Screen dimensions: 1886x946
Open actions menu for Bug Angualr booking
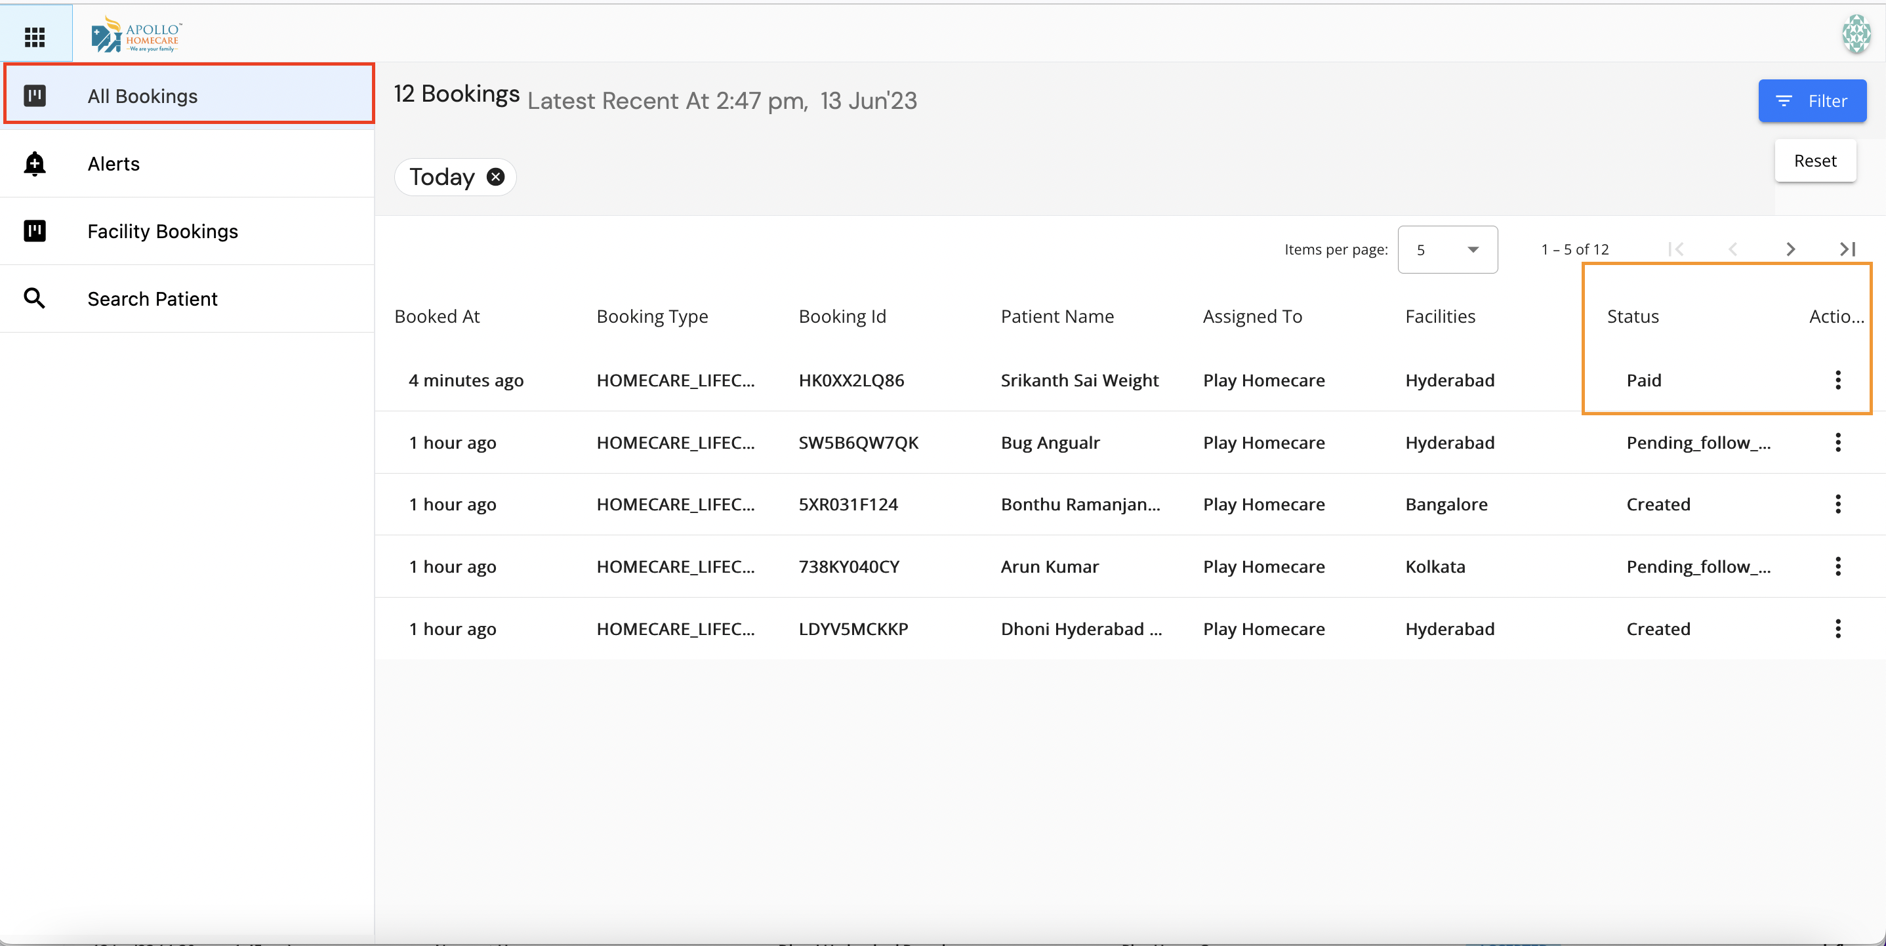pyautogui.click(x=1837, y=442)
